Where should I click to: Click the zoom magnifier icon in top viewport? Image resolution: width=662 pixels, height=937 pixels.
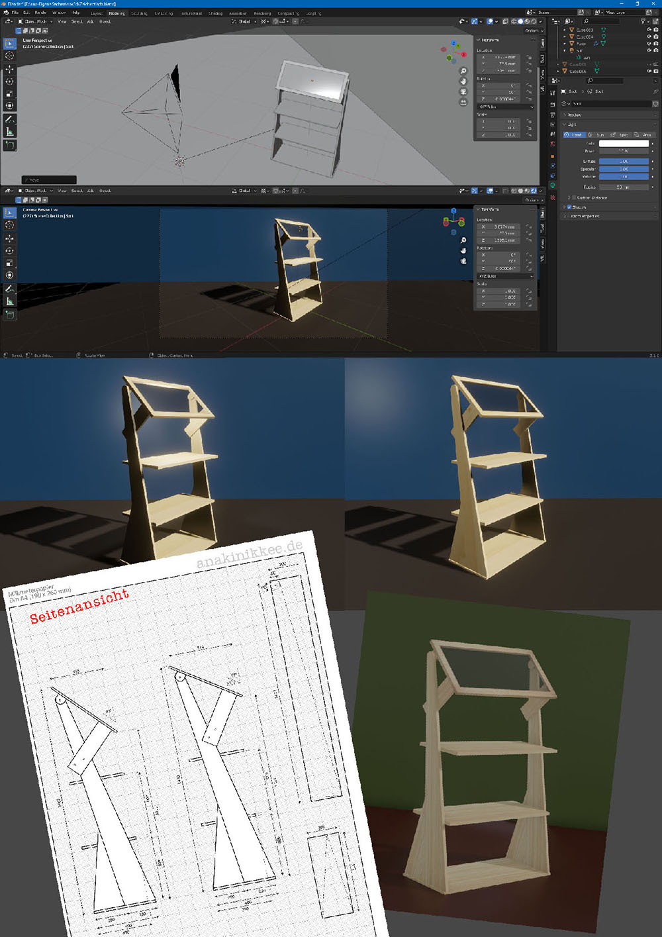tap(463, 71)
